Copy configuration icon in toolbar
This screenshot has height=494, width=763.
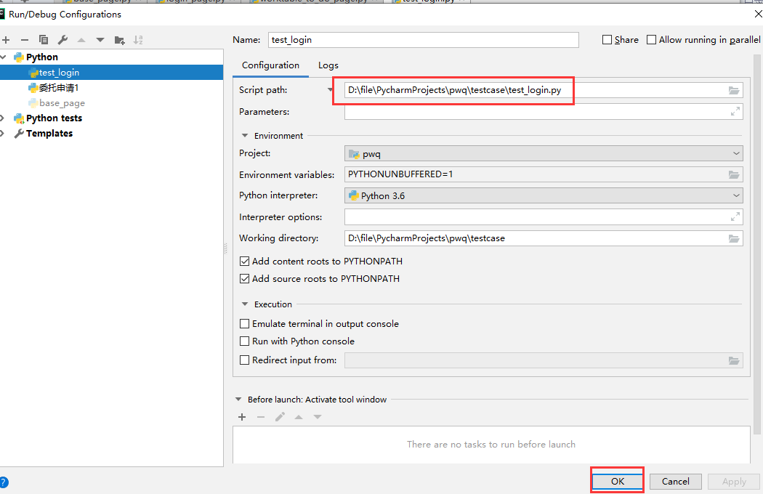pyautogui.click(x=44, y=40)
